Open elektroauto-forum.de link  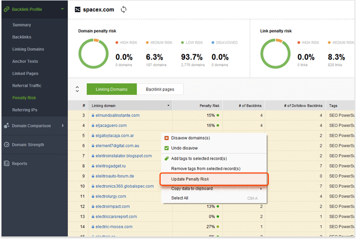click(115, 176)
